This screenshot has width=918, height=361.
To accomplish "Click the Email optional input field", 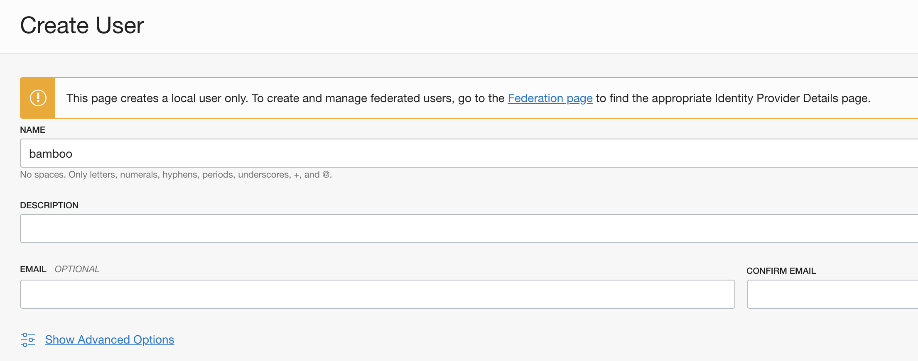I will coord(377,294).
